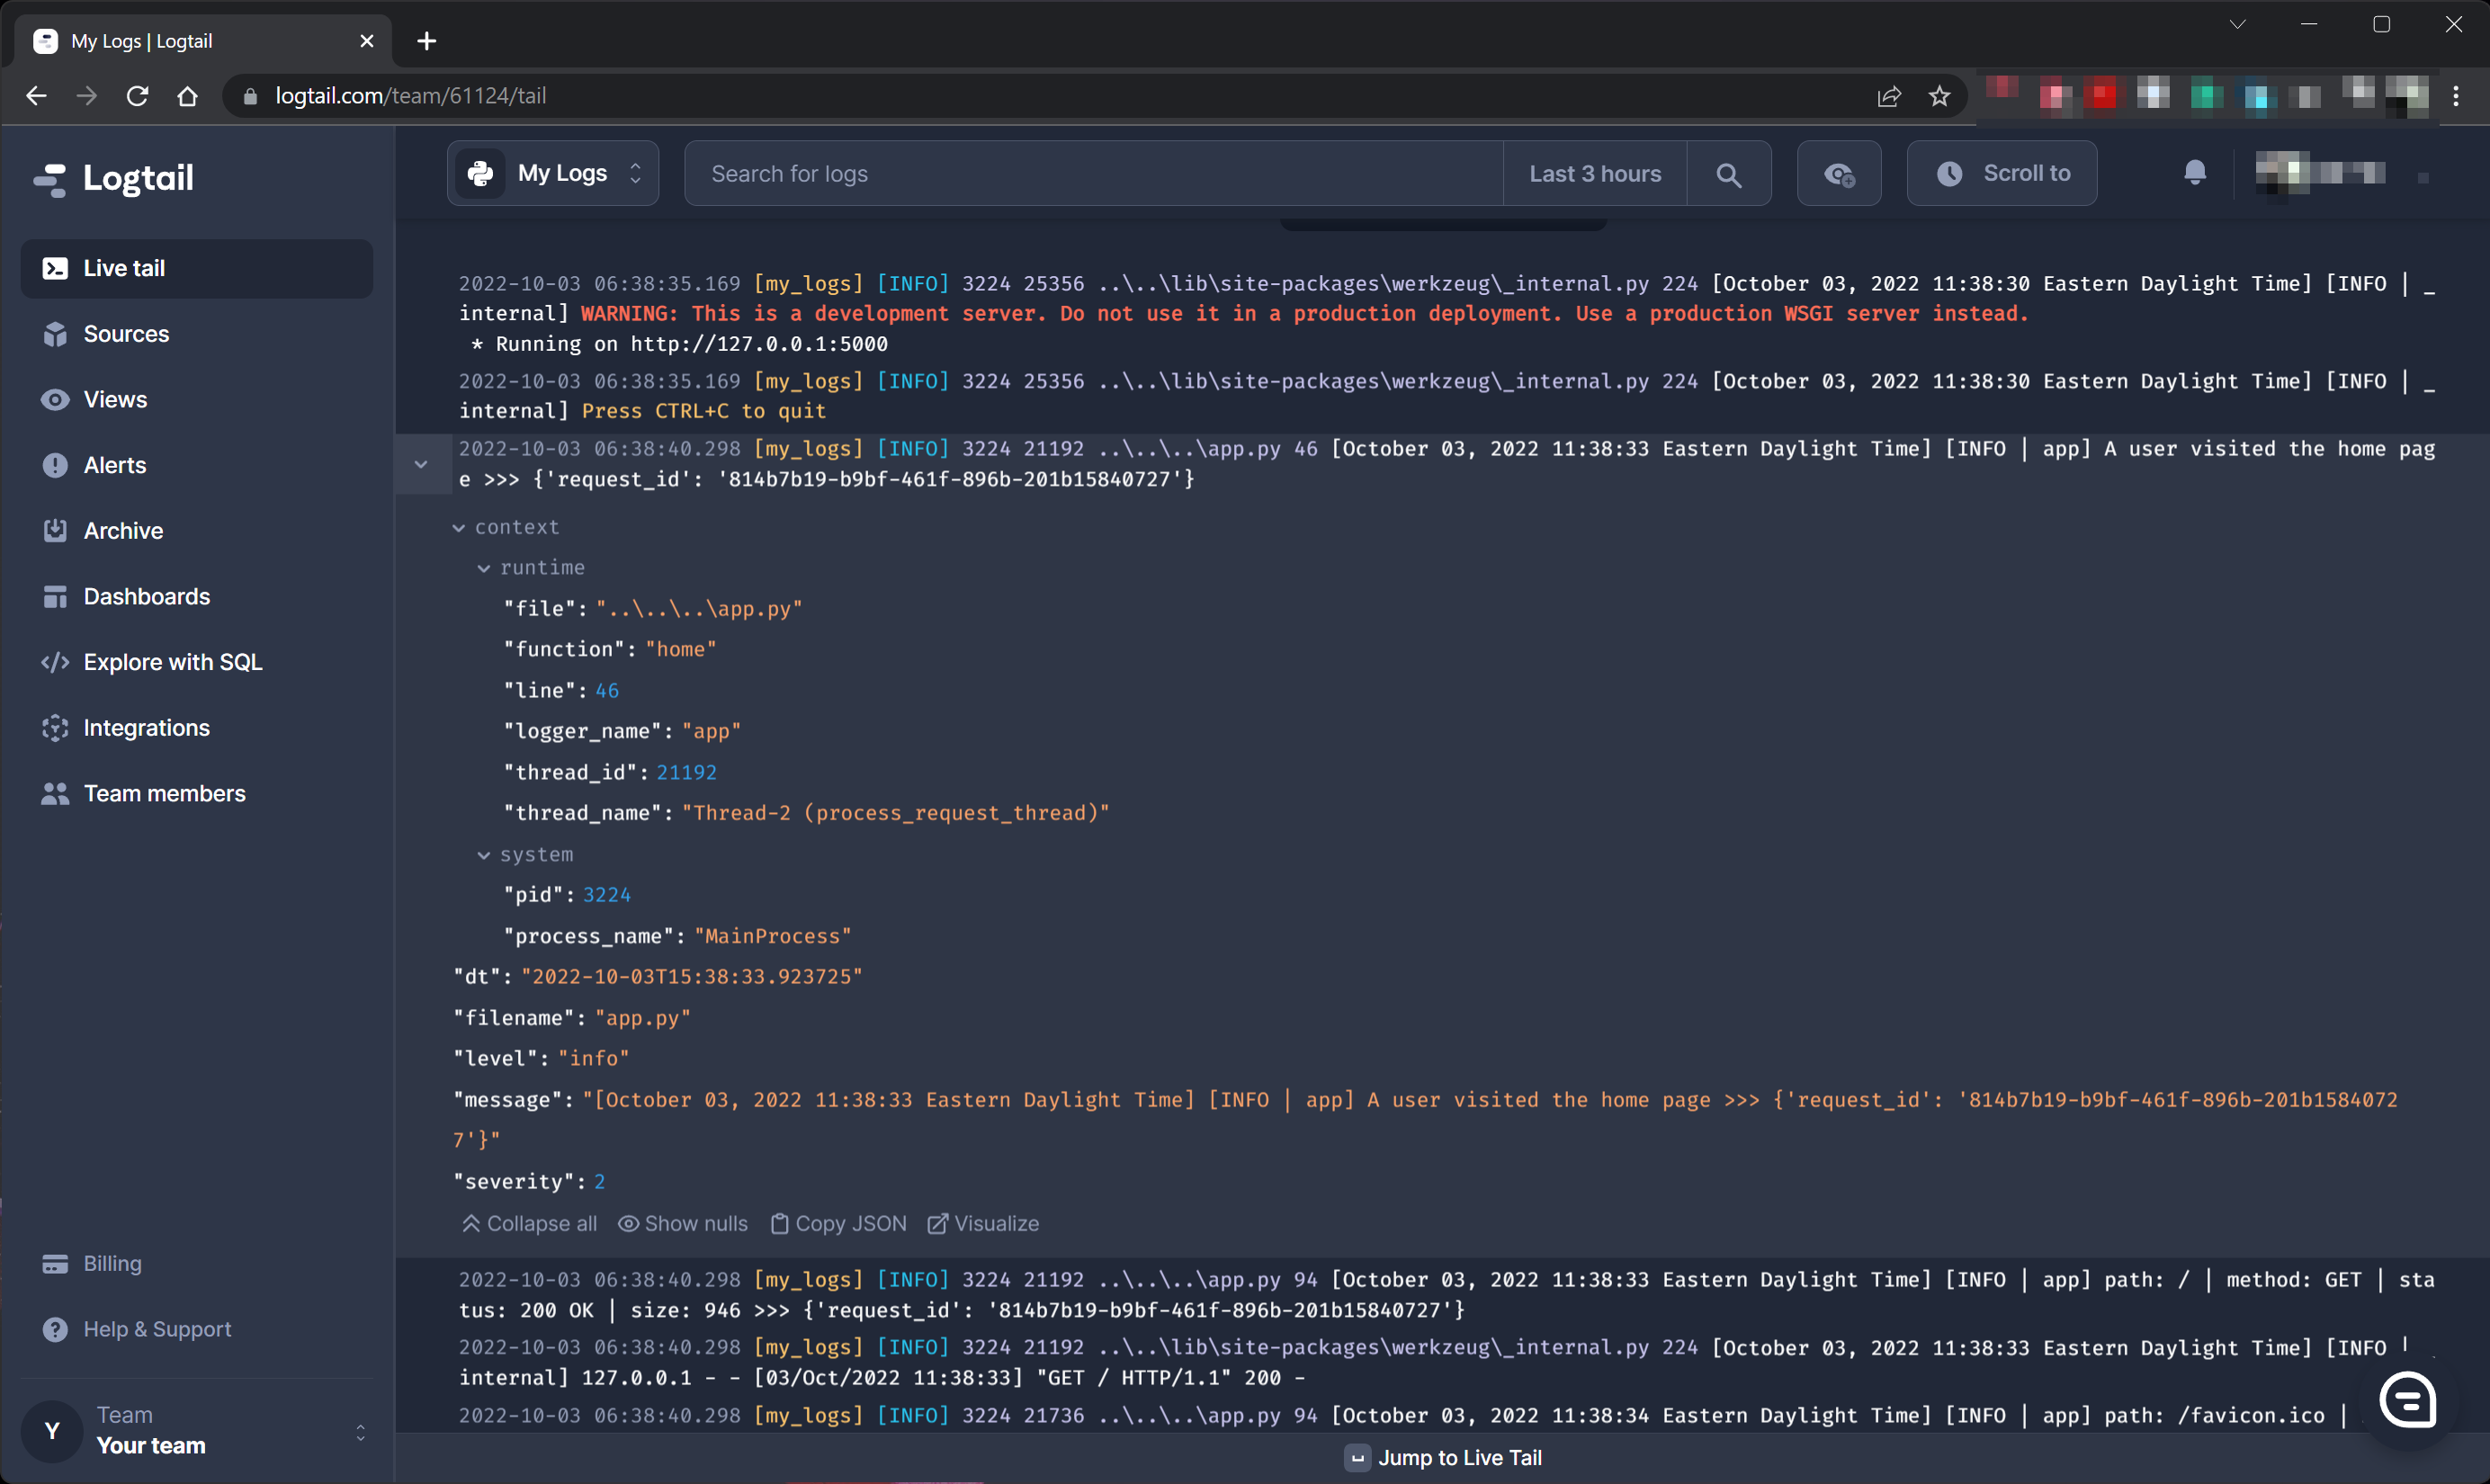2490x1484 pixels.
Task: Open the chat support bubble icon
Action: pos(2407,1400)
